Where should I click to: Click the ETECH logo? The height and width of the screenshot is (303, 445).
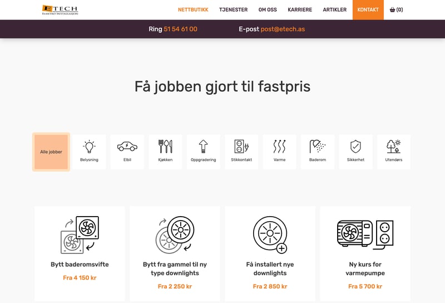(60, 9)
